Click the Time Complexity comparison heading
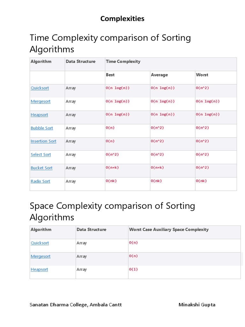This screenshot has height=327, width=245. 110,43
